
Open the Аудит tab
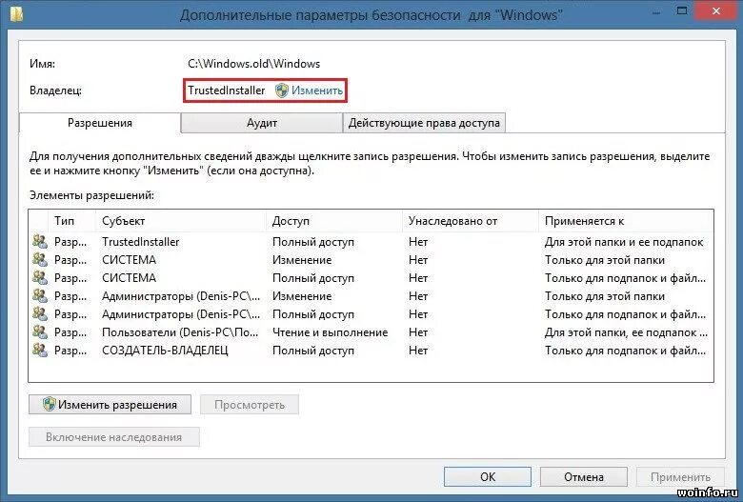click(262, 123)
